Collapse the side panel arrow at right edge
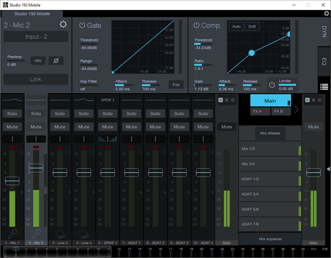Image resolution: width=331 pixels, height=258 pixels. pos(328,169)
